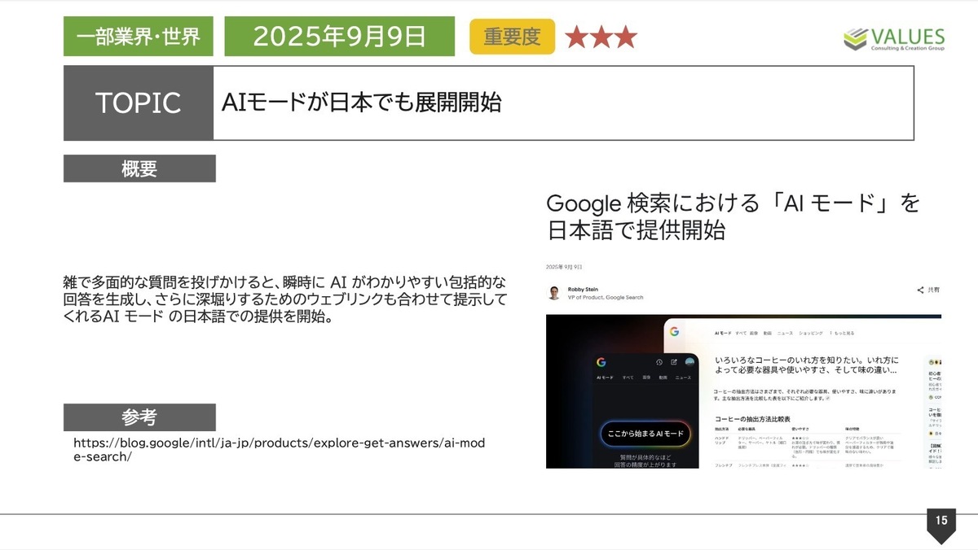Select the new chat compose icon
This screenshot has width=978, height=550.
[674, 362]
